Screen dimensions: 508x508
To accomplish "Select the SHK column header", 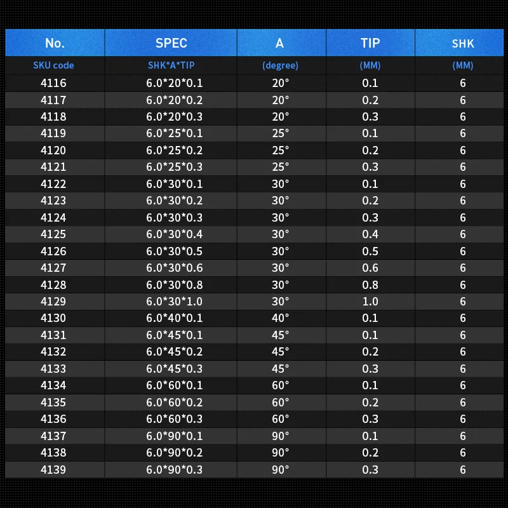I will [x=463, y=44].
